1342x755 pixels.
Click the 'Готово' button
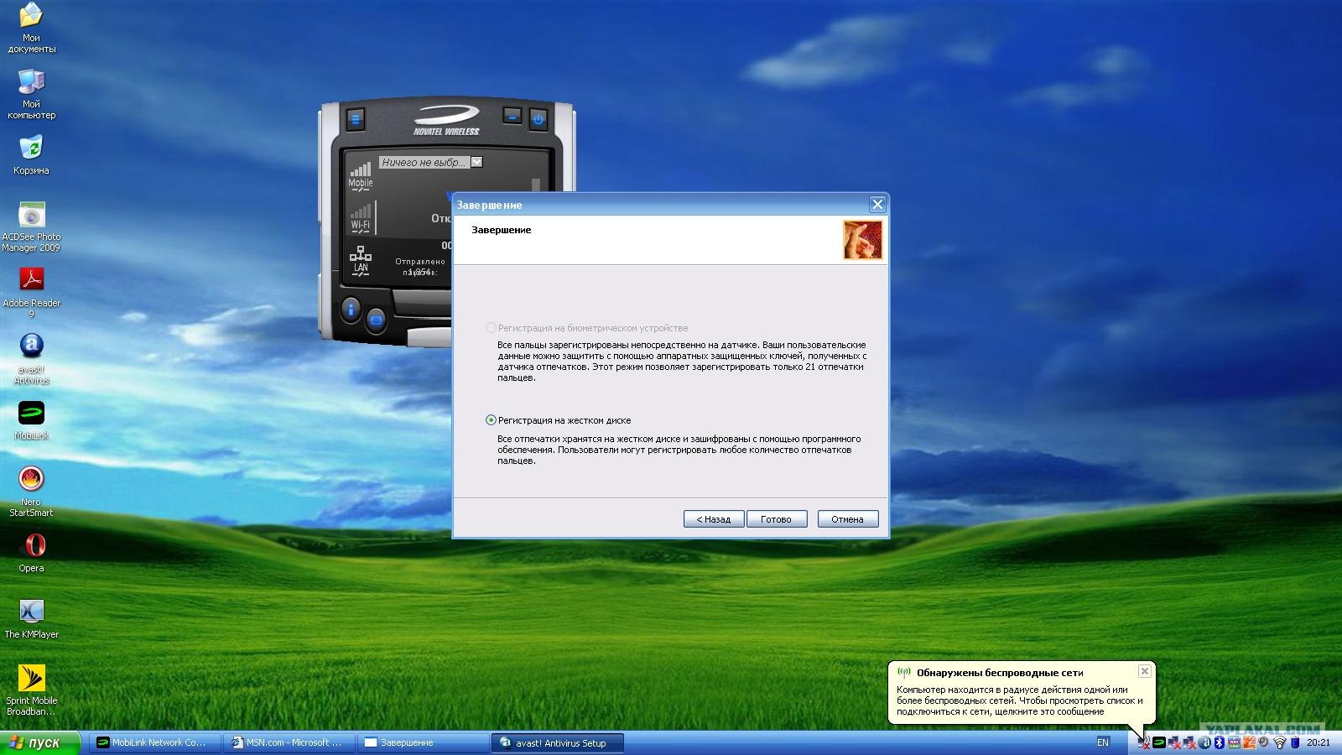point(777,519)
